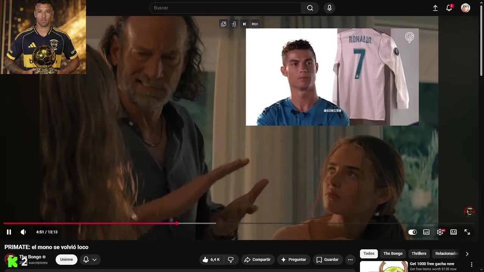
Task: Click the pop-out window overlay icon
Action: 223,24
